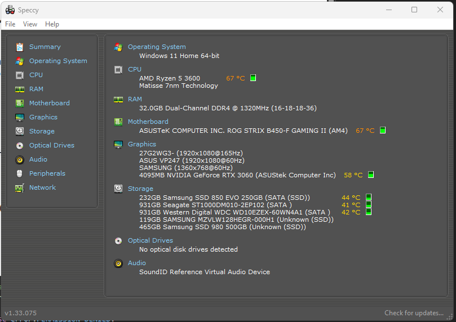Select CPU in the sidebar
456x322 pixels.
tap(36, 75)
